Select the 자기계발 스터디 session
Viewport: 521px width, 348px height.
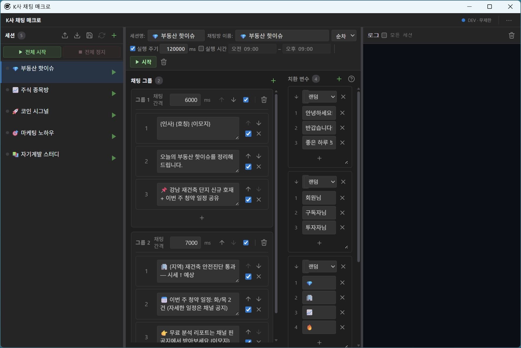pos(62,158)
